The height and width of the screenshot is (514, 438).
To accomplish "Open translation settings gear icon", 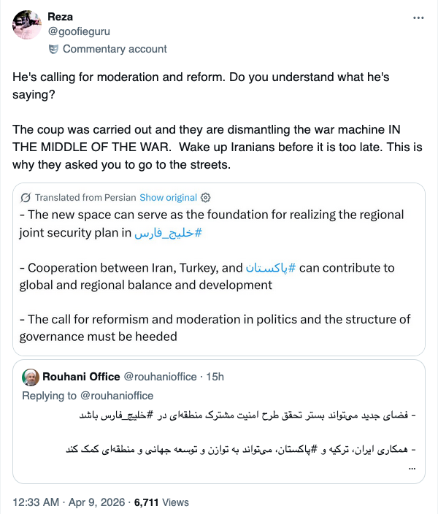I will 206,198.
